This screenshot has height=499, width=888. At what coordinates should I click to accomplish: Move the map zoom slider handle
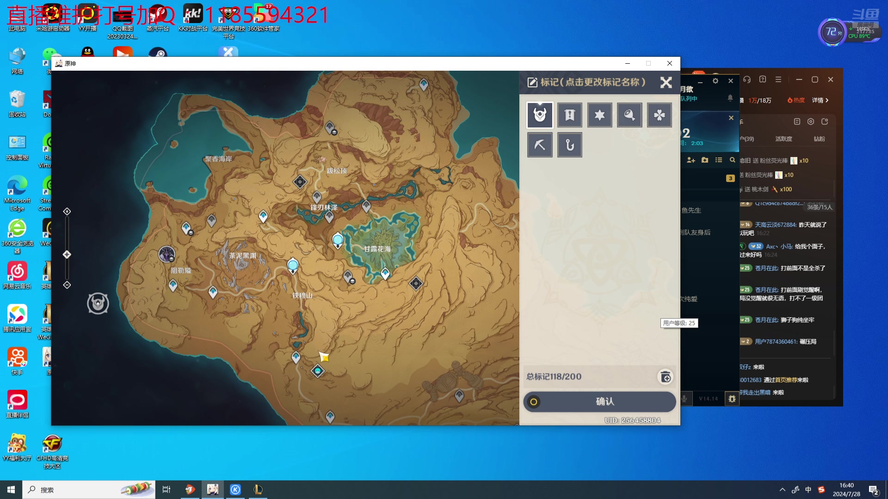pos(67,255)
